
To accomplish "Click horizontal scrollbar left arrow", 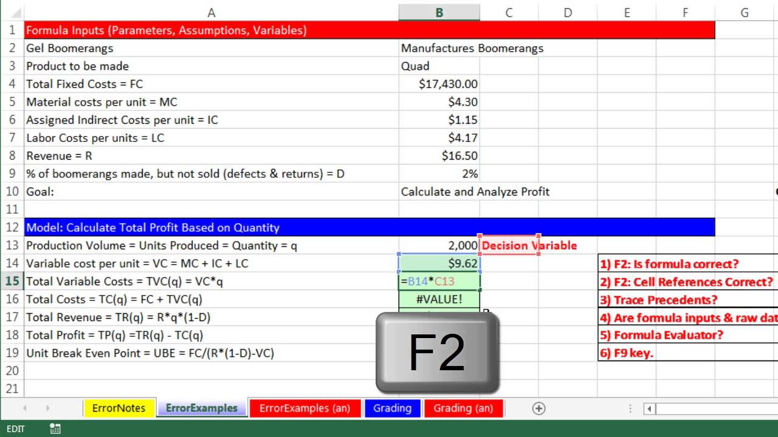I will point(649,408).
